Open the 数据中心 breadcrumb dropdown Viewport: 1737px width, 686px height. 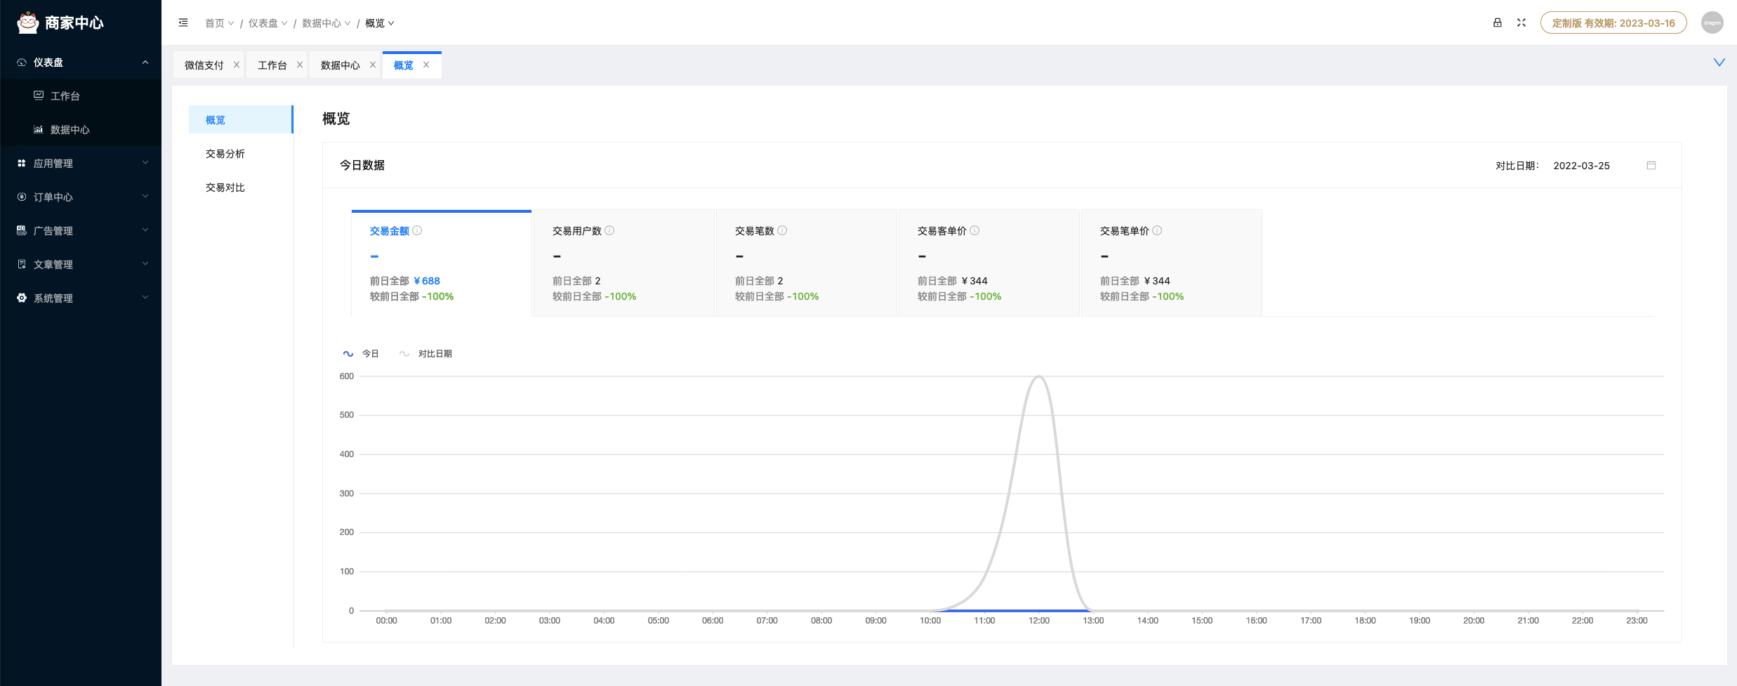(x=326, y=23)
